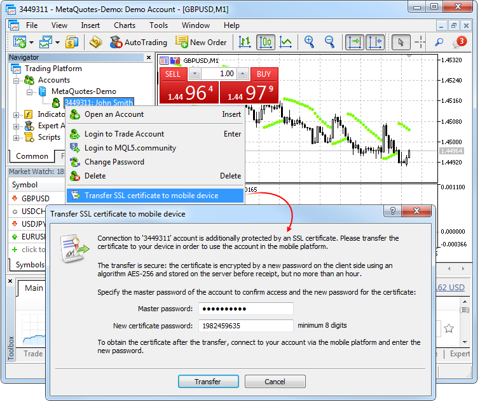Click the Profiles toolbar icon
This screenshot has height=402, width=480.
(46, 42)
